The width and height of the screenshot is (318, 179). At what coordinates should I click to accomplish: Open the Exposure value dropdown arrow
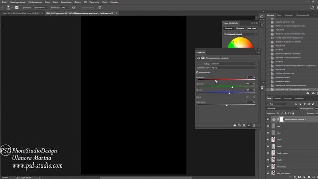(x=68, y=8)
